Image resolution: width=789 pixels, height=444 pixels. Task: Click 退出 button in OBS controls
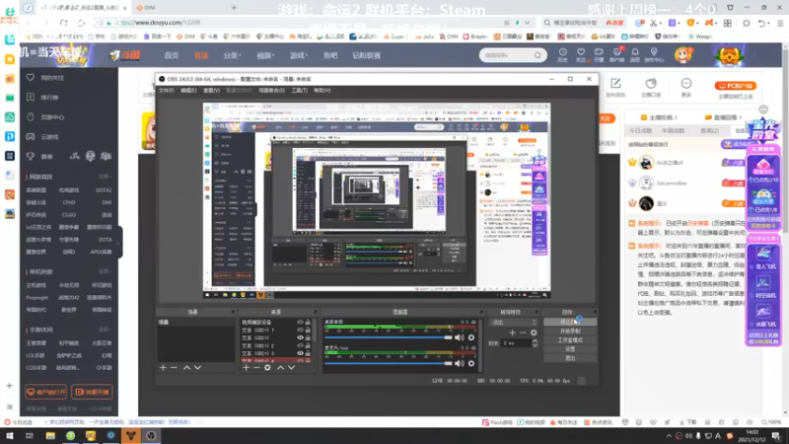[x=570, y=358]
